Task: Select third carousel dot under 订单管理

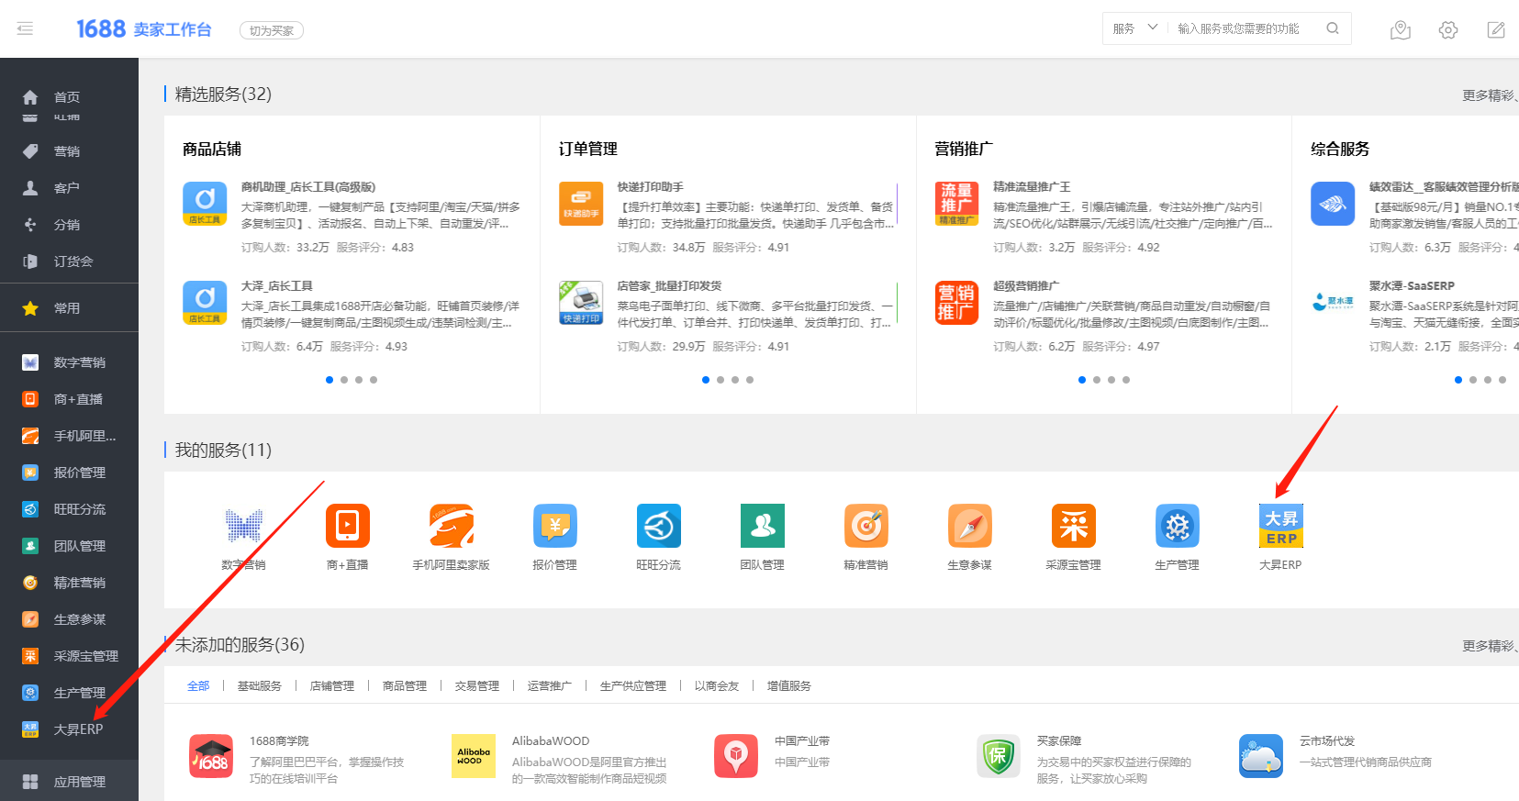Action: [x=735, y=380]
